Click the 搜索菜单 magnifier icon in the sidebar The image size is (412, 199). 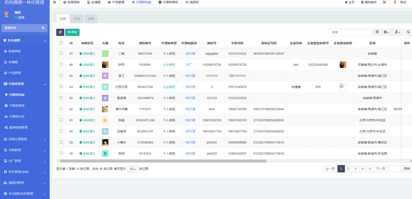tap(43, 27)
